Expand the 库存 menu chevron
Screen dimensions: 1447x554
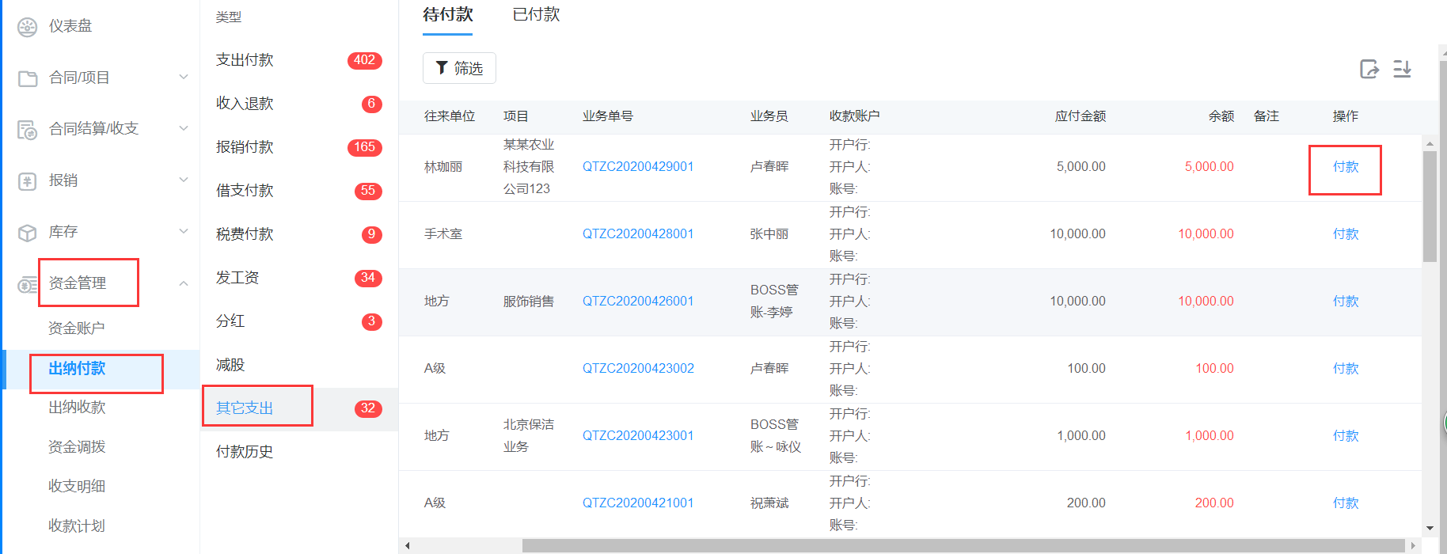click(x=184, y=231)
